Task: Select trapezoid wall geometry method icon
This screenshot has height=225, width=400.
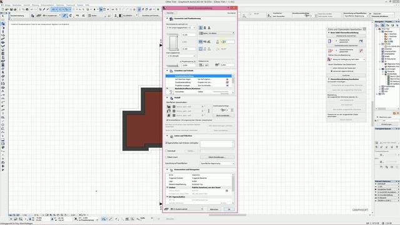Action: [205, 42]
